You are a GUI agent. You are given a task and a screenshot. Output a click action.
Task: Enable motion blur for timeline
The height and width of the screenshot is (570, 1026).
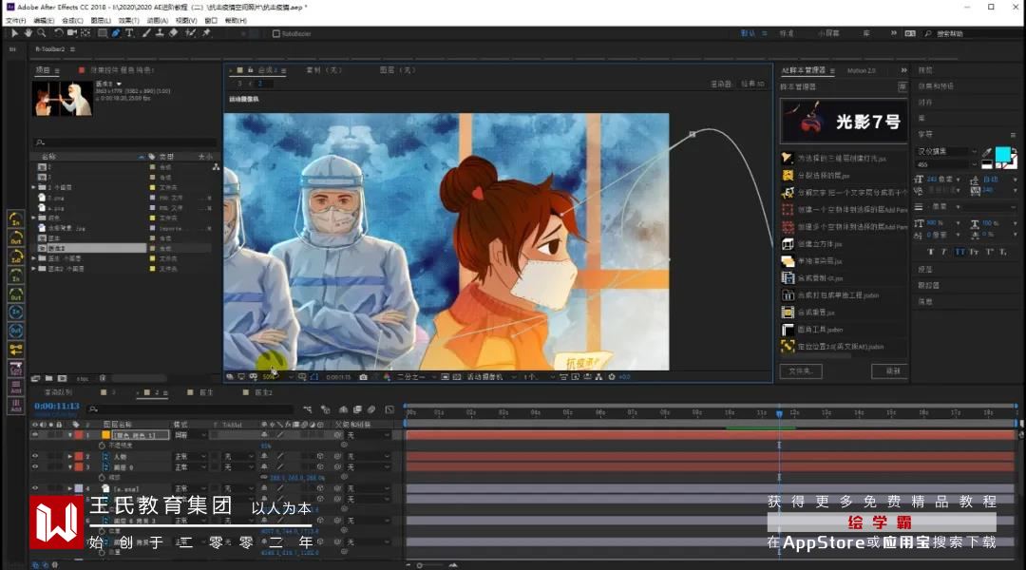pos(371,409)
